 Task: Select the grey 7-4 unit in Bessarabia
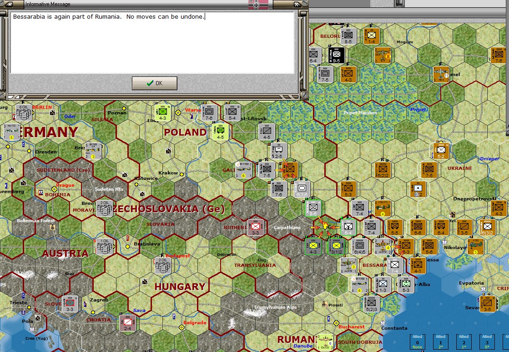(x=395, y=266)
